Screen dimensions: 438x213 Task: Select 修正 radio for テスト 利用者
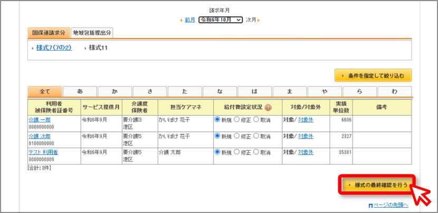pyautogui.click(x=236, y=152)
